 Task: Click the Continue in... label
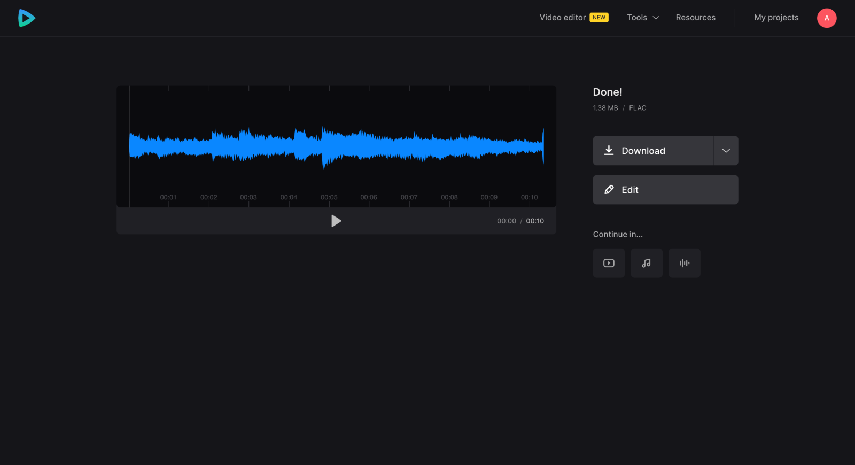pos(618,234)
